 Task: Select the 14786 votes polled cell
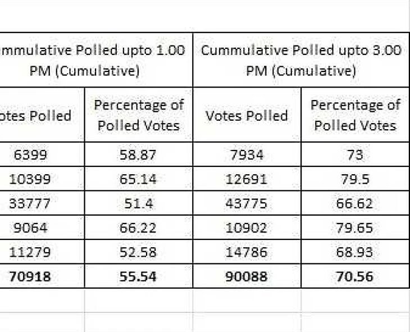coord(247,252)
